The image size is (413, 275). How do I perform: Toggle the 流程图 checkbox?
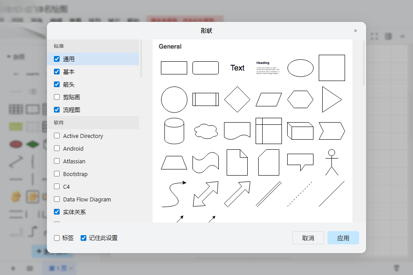[57, 109]
